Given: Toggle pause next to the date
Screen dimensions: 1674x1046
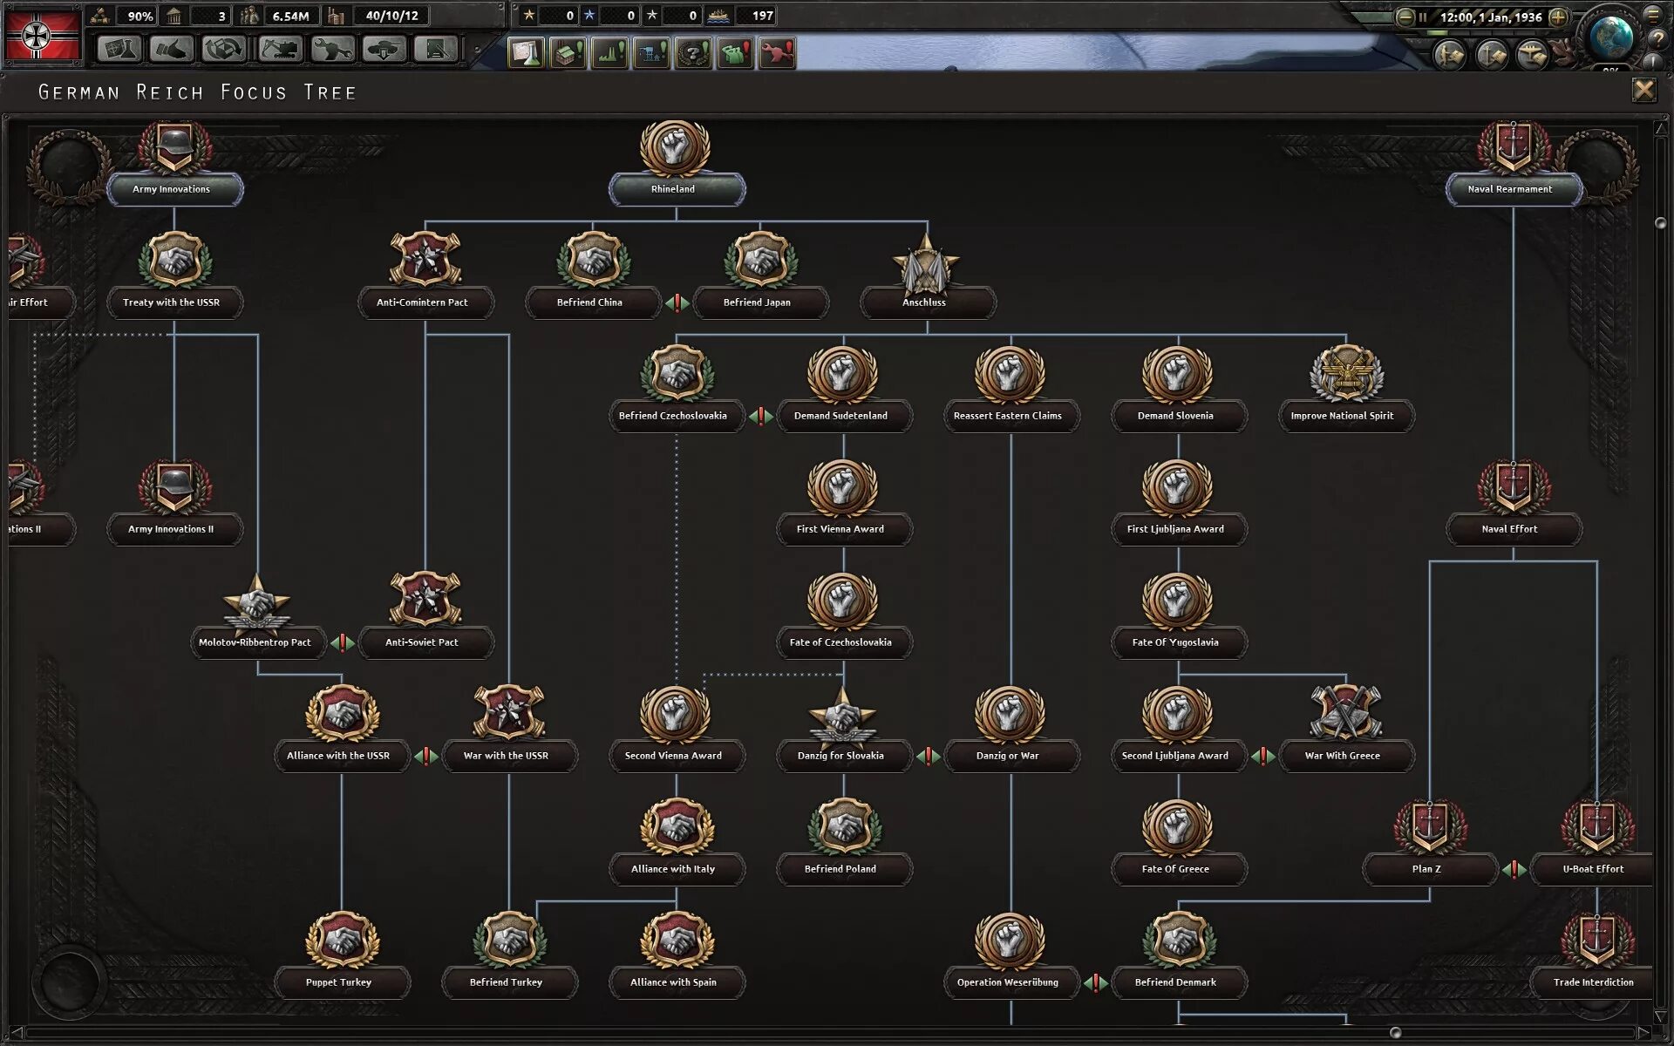Looking at the screenshot, I should [x=1423, y=17].
